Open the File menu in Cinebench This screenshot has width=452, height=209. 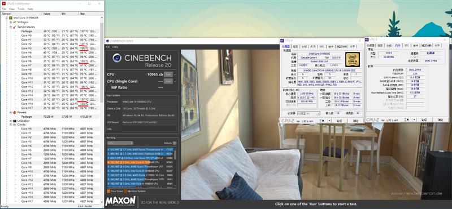click(x=107, y=47)
